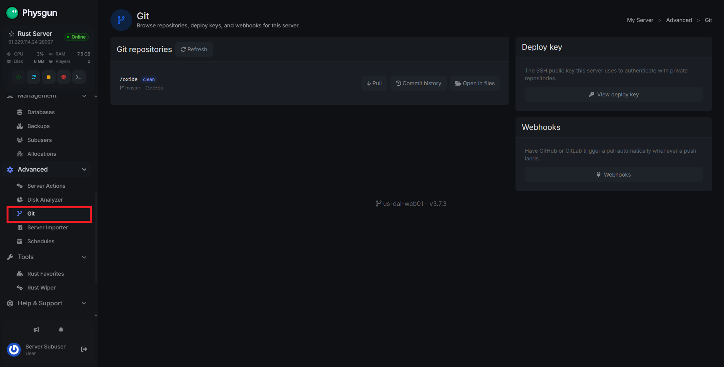Click the Subusers icon in the sidebar
Viewport: 724px width, 367px height.
pyautogui.click(x=20, y=140)
